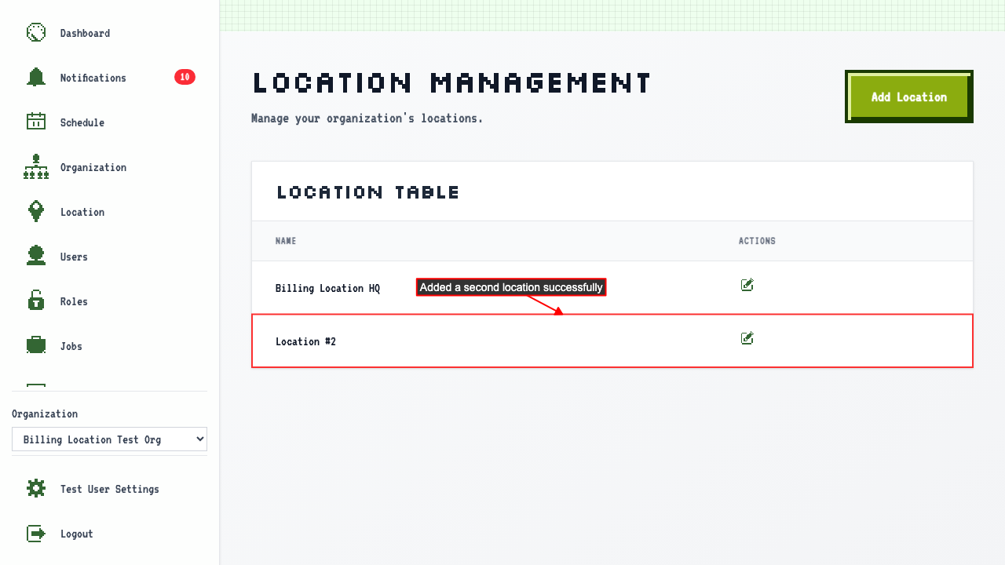Image resolution: width=1005 pixels, height=565 pixels.
Task: Click the Jobs briefcase icon
Action: coord(36,345)
